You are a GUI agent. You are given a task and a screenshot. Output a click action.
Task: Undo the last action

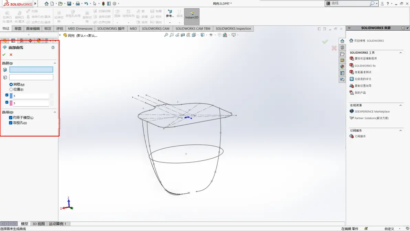point(86,4)
